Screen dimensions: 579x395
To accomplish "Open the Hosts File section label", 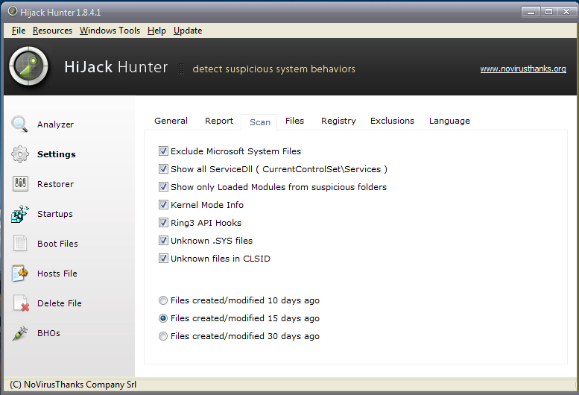I will (57, 274).
